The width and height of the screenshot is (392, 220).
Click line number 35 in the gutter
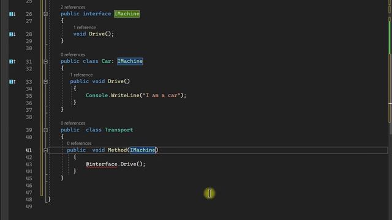click(29, 96)
